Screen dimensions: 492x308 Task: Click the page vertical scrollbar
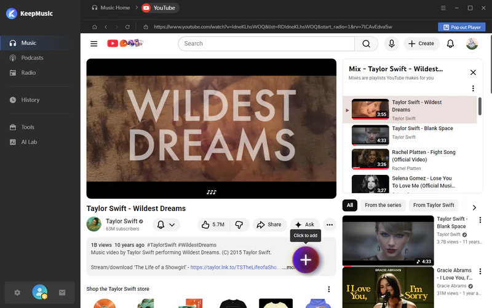tap(491, 64)
